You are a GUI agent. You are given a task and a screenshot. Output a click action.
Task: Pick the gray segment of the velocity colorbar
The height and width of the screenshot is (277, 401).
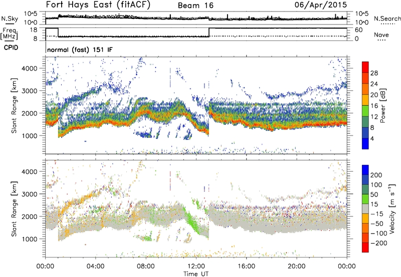pyautogui.click(x=365, y=208)
